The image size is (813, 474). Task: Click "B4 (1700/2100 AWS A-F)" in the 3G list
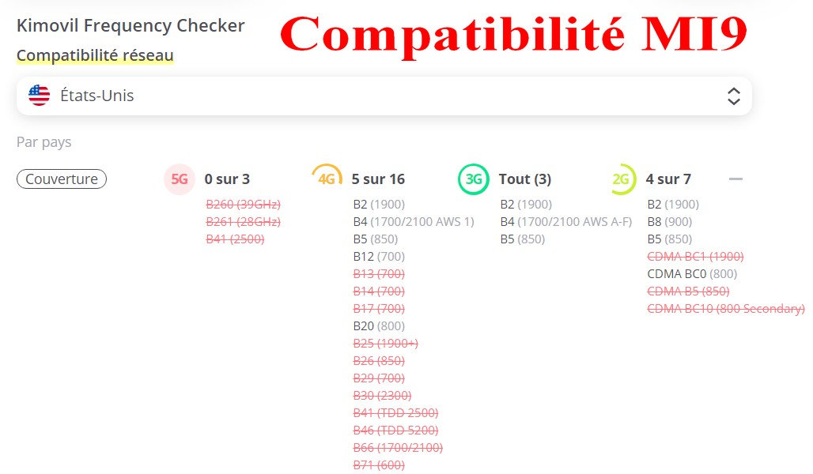[566, 222]
